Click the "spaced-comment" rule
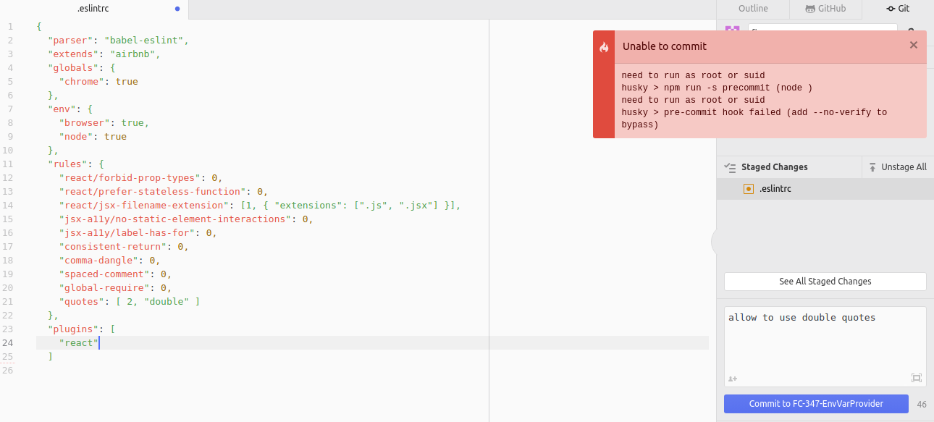Viewport: 934px width, 422px height. (104, 274)
